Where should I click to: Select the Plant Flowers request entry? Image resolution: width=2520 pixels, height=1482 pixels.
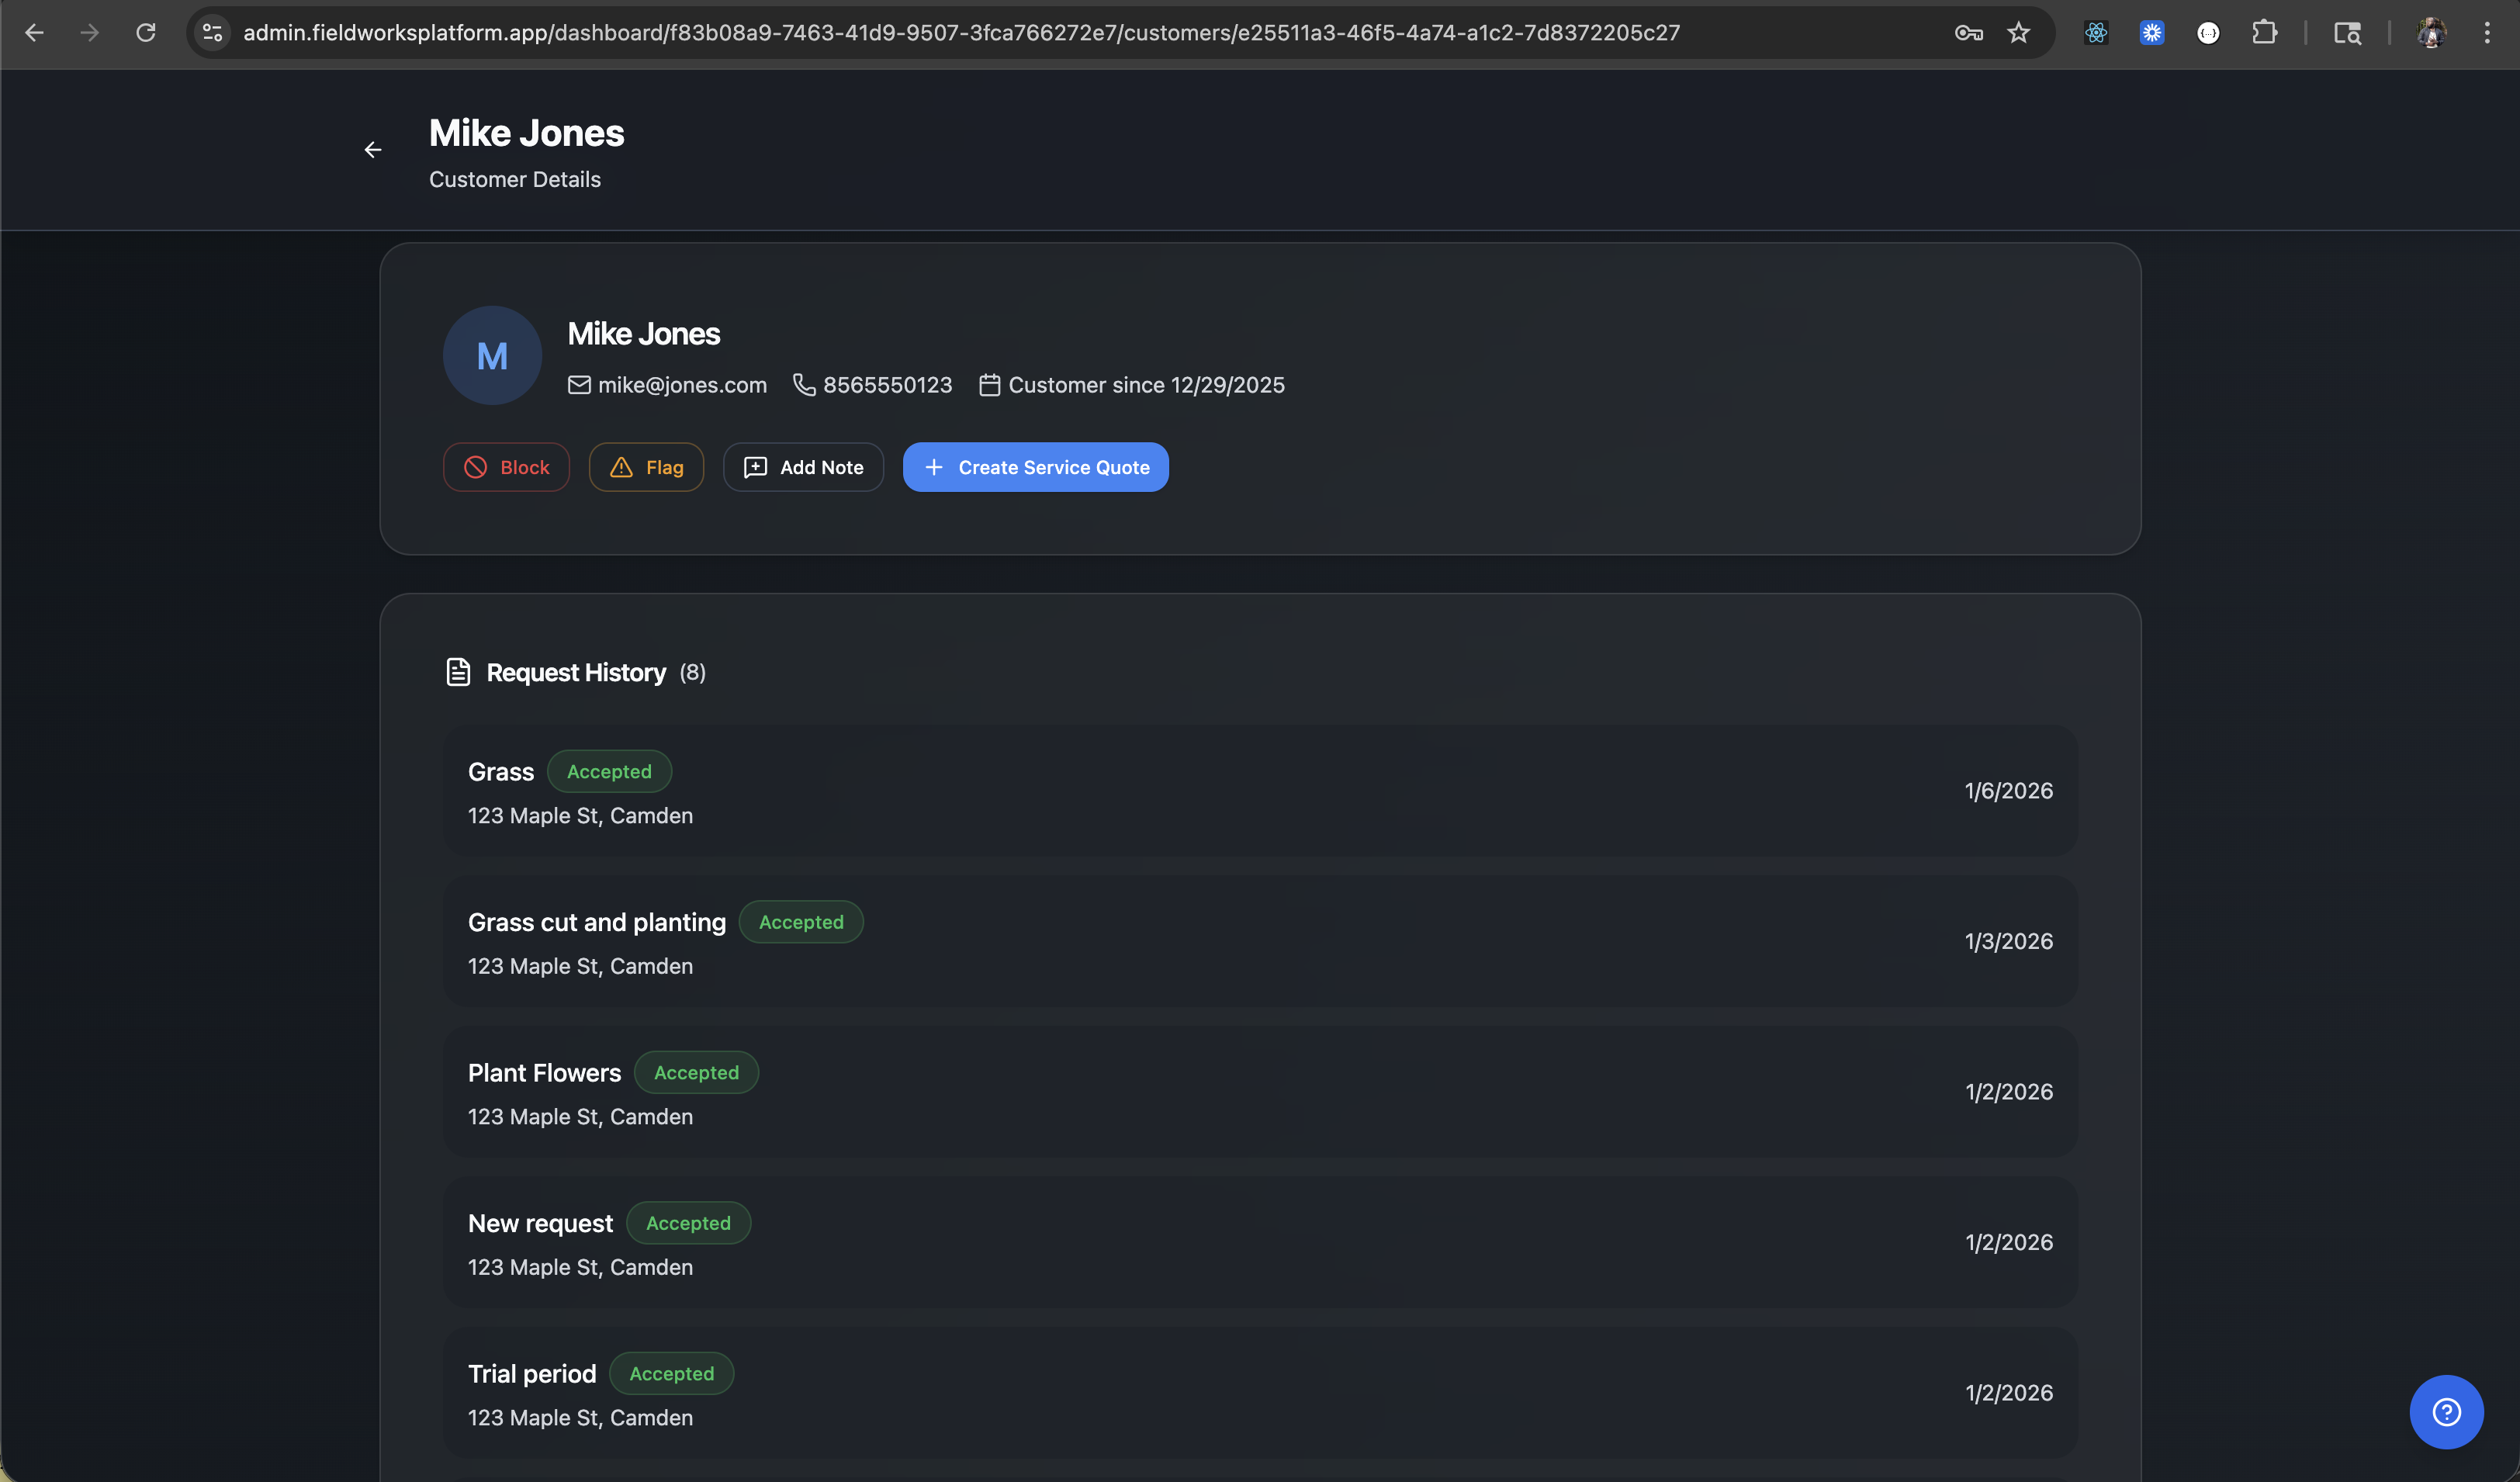[x=1260, y=1092]
